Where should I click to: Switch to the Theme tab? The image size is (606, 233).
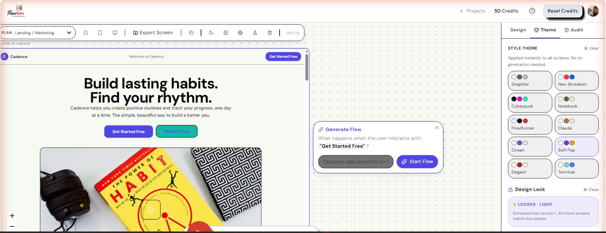[545, 30]
